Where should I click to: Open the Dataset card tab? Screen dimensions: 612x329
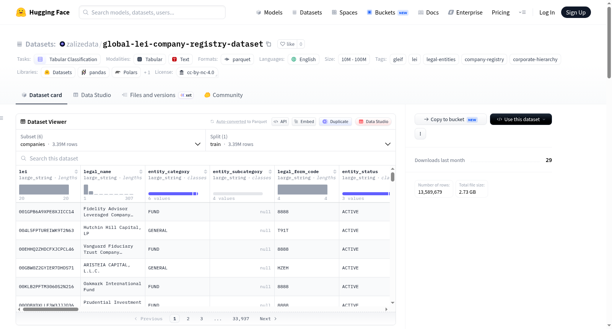coord(42,95)
